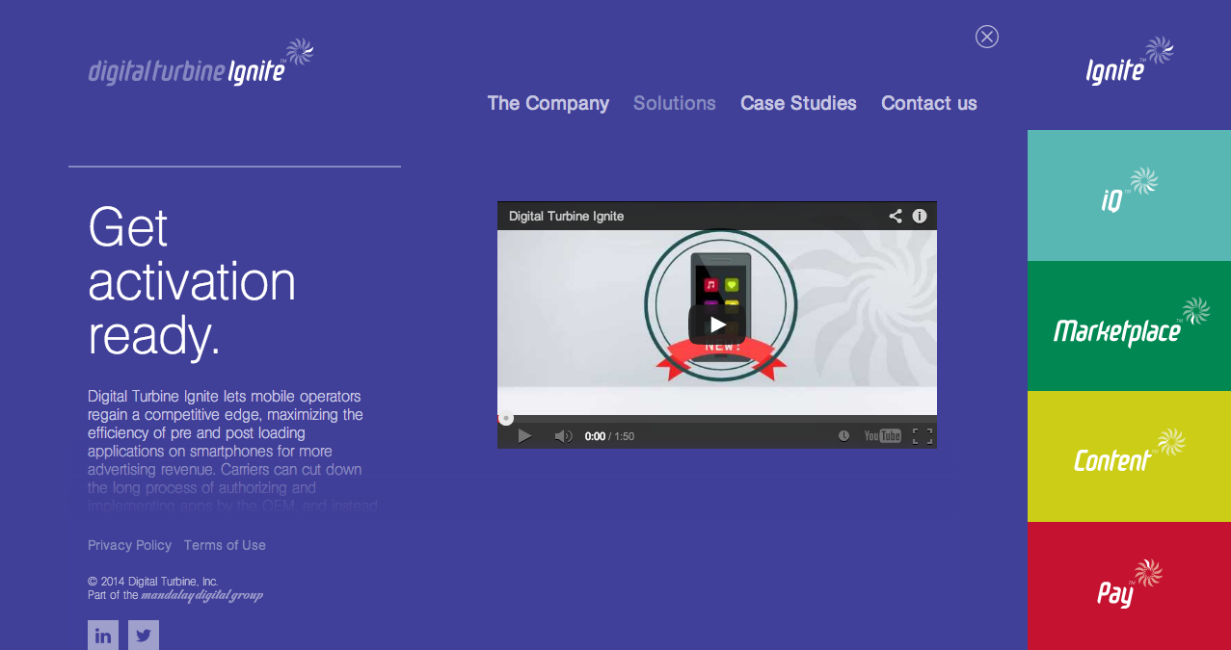1231x650 pixels.
Task: Open Digital Turbine's Twitter page
Action: [x=143, y=635]
